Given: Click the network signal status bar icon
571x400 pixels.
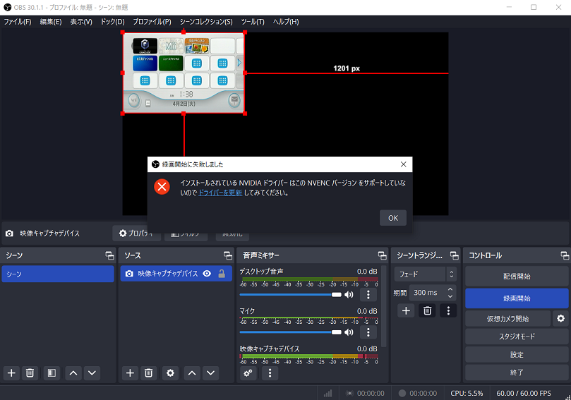Looking at the screenshot, I should (x=327, y=394).
